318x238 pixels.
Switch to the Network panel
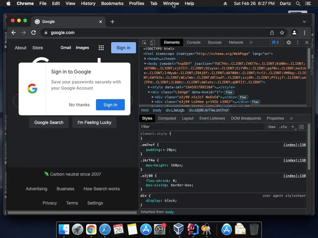tap(236, 42)
